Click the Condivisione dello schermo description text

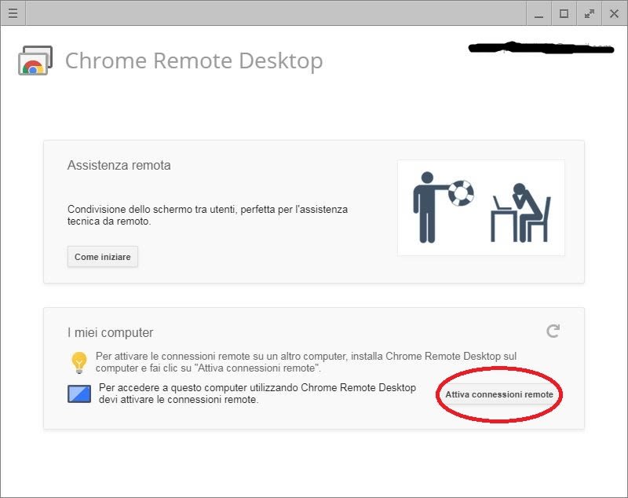(x=207, y=215)
